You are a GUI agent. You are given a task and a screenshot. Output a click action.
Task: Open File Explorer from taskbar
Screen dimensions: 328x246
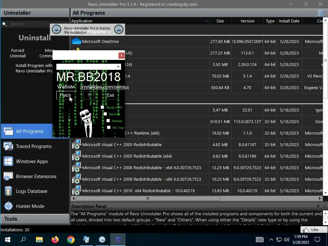tap(39, 240)
